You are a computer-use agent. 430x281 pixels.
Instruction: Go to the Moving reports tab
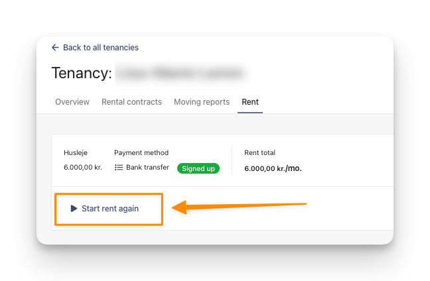(x=202, y=102)
